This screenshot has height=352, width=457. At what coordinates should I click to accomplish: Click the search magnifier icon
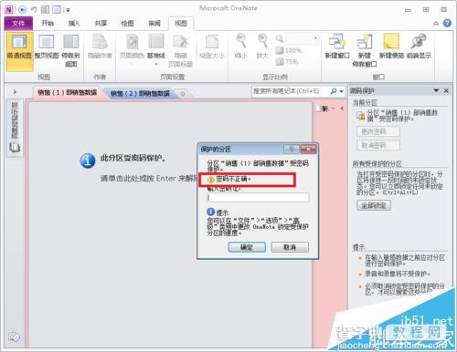click(x=334, y=91)
